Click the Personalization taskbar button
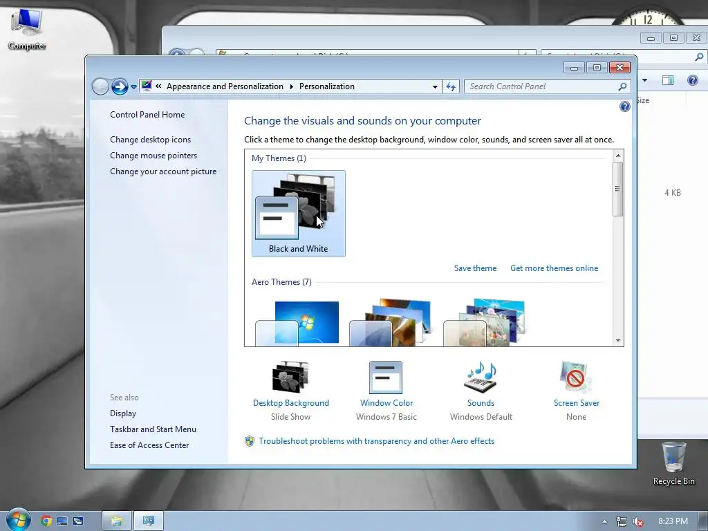The image size is (708, 531). (149, 521)
